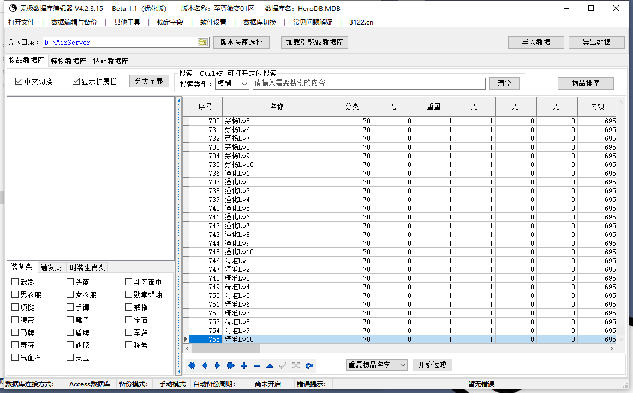Select the 触发类 tab
This screenshot has width=633, height=393.
point(51,267)
